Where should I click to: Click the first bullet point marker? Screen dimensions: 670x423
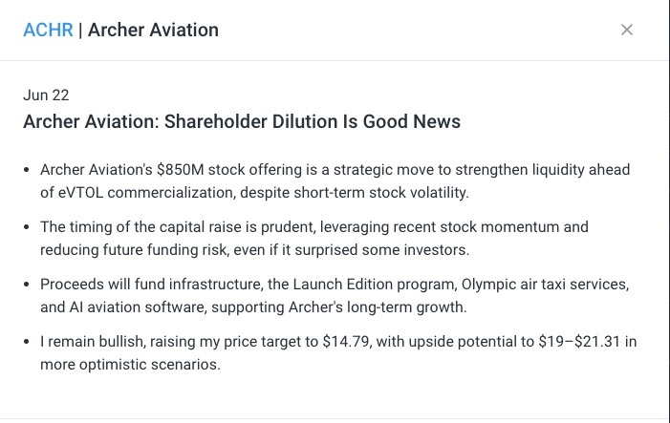[27, 170]
